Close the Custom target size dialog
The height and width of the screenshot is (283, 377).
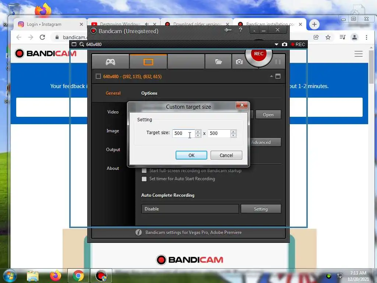[x=242, y=105]
